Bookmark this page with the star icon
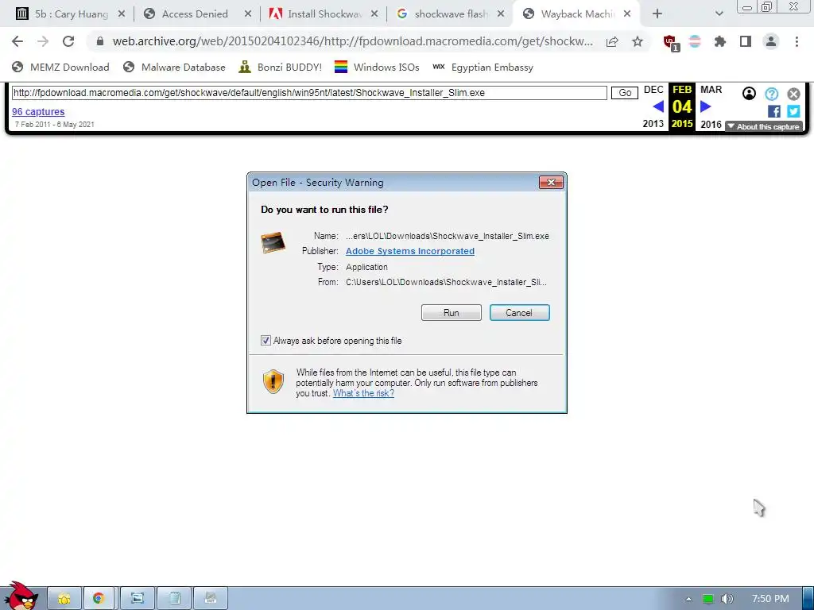Image resolution: width=814 pixels, height=610 pixels. pos(638,41)
